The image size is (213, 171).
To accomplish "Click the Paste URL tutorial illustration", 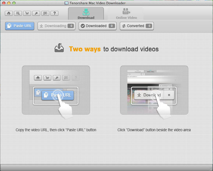I will pos(56,90).
